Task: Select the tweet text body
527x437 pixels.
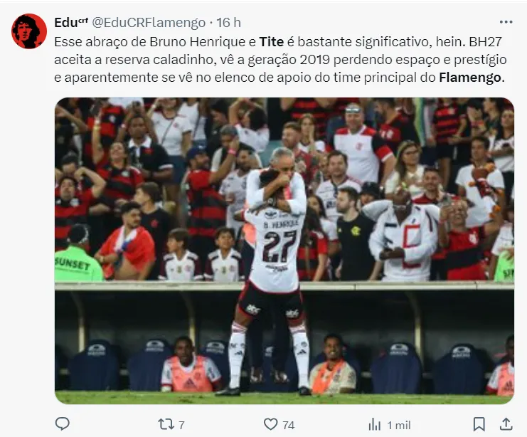Action: (x=280, y=60)
